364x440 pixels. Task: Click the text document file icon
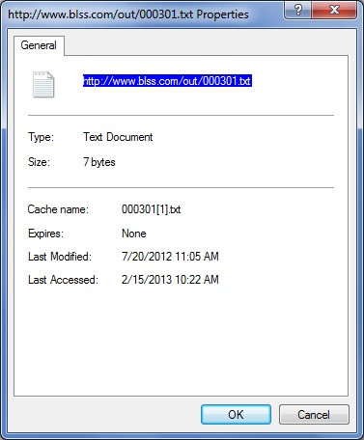pos(43,84)
